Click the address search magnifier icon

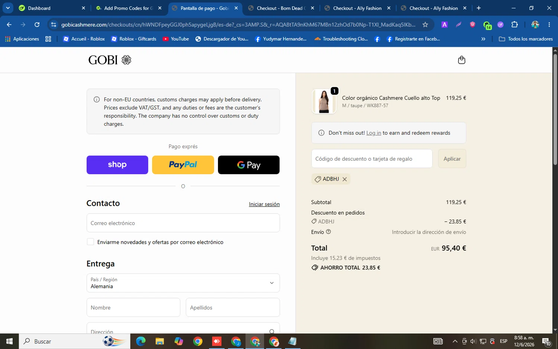click(x=272, y=331)
